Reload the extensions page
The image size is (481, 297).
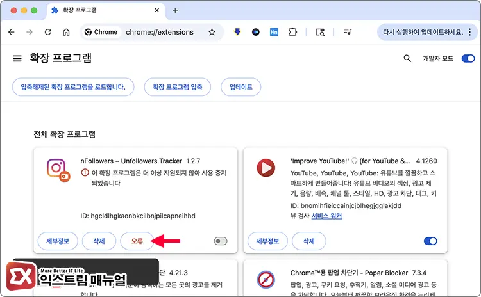point(48,32)
